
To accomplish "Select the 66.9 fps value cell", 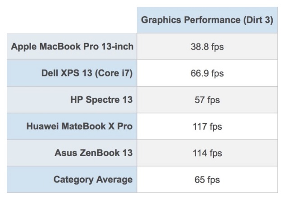I will point(207,73).
